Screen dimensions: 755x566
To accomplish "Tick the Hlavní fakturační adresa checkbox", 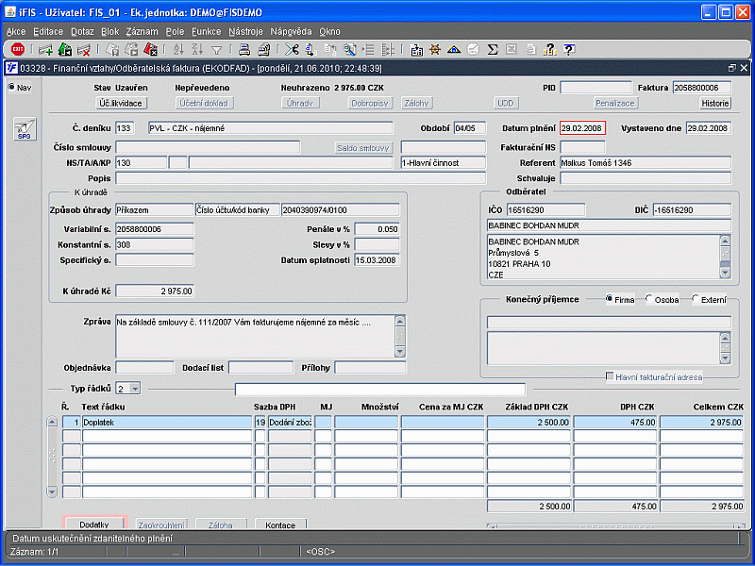I will pos(611,376).
